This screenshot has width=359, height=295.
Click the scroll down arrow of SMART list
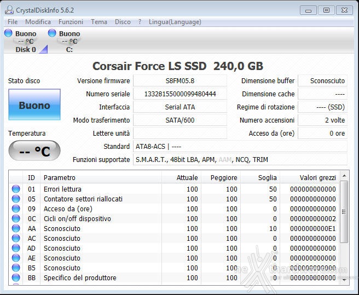pos(344,280)
